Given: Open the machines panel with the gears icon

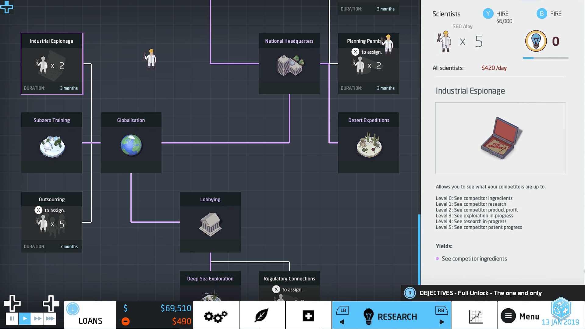Looking at the screenshot, I should (216, 316).
